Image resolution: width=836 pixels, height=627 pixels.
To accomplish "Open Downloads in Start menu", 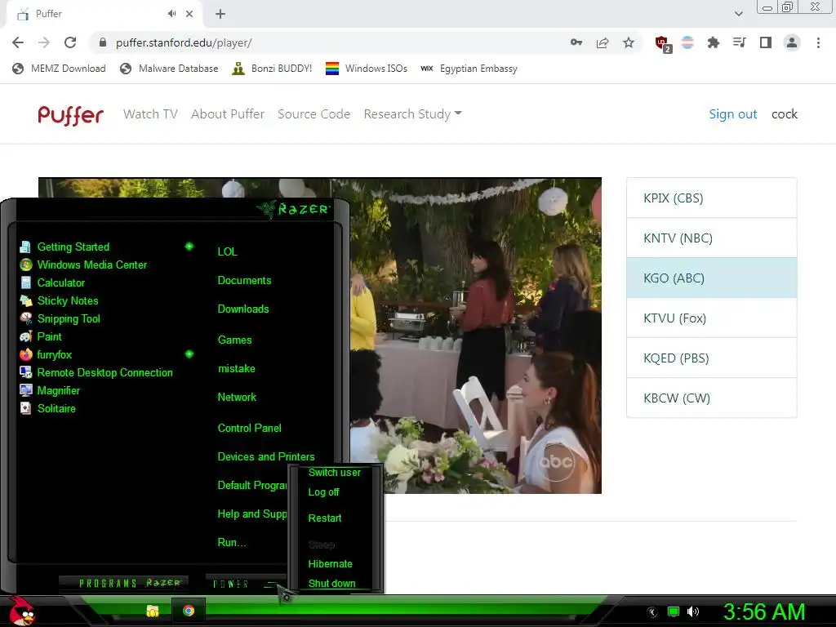I will [x=243, y=309].
